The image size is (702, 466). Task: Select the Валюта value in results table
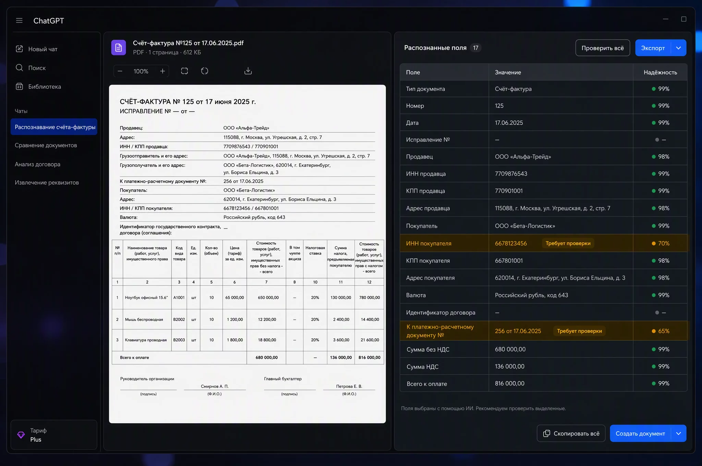(x=531, y=295)
